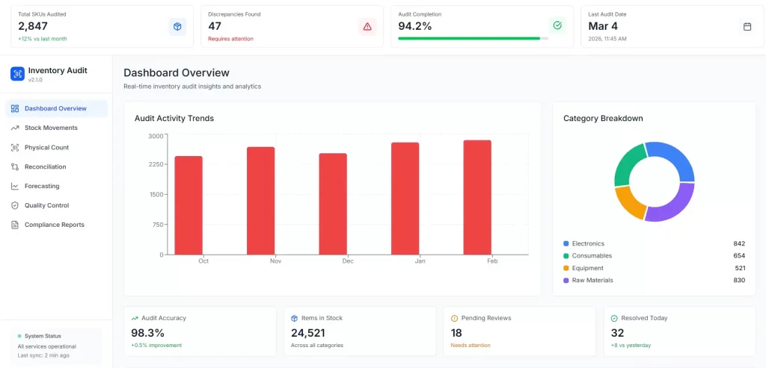Screen dimensions: 766x368
Task: Click the orange Equipment donut segment
Action: point(629,203)
